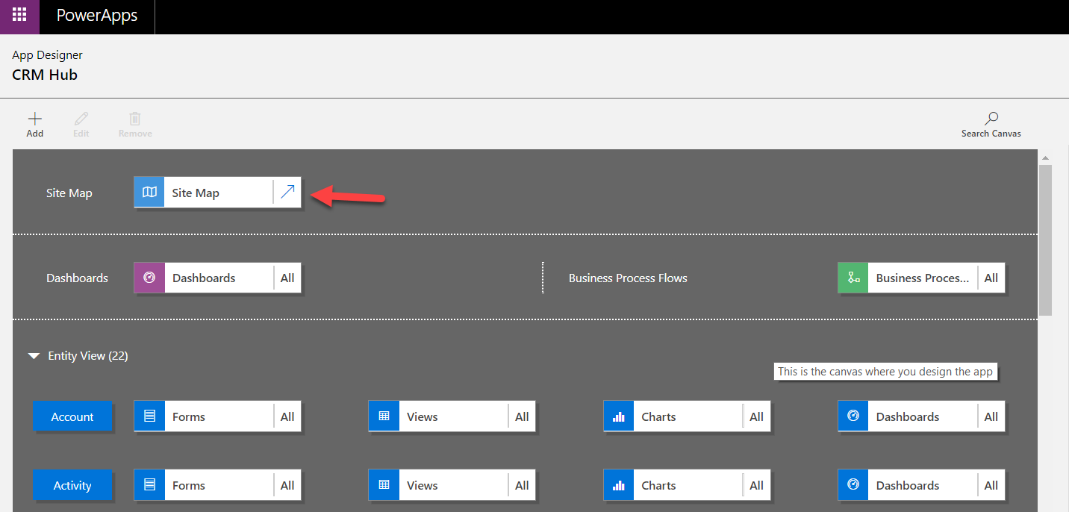Screen dimensions: 1069x512
Task: Click Activity row Charts bar icon
Action: 619,485
